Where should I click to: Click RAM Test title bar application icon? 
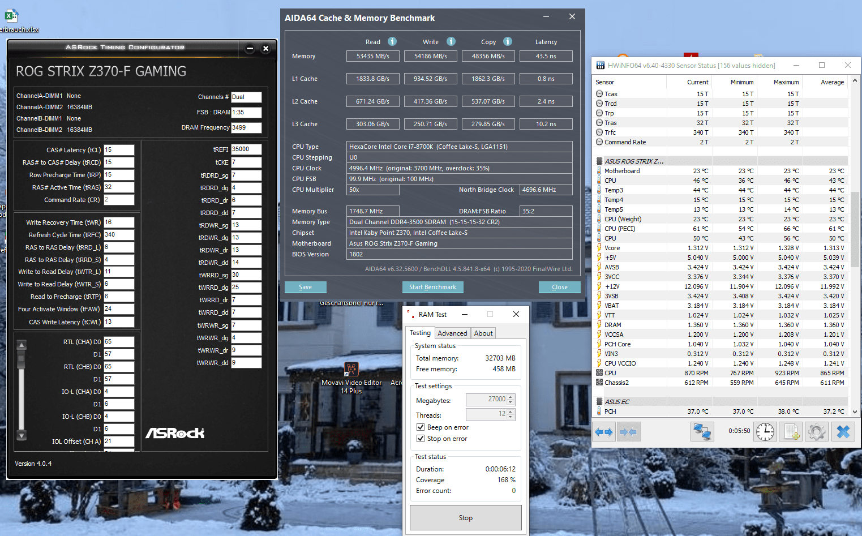pyautogui.click(x=410, y=314)
